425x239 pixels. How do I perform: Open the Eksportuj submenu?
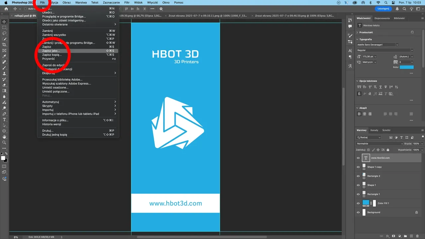[78, 73]
